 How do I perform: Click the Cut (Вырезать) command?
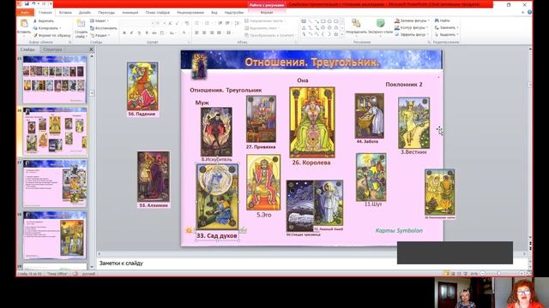click(44, 21)
